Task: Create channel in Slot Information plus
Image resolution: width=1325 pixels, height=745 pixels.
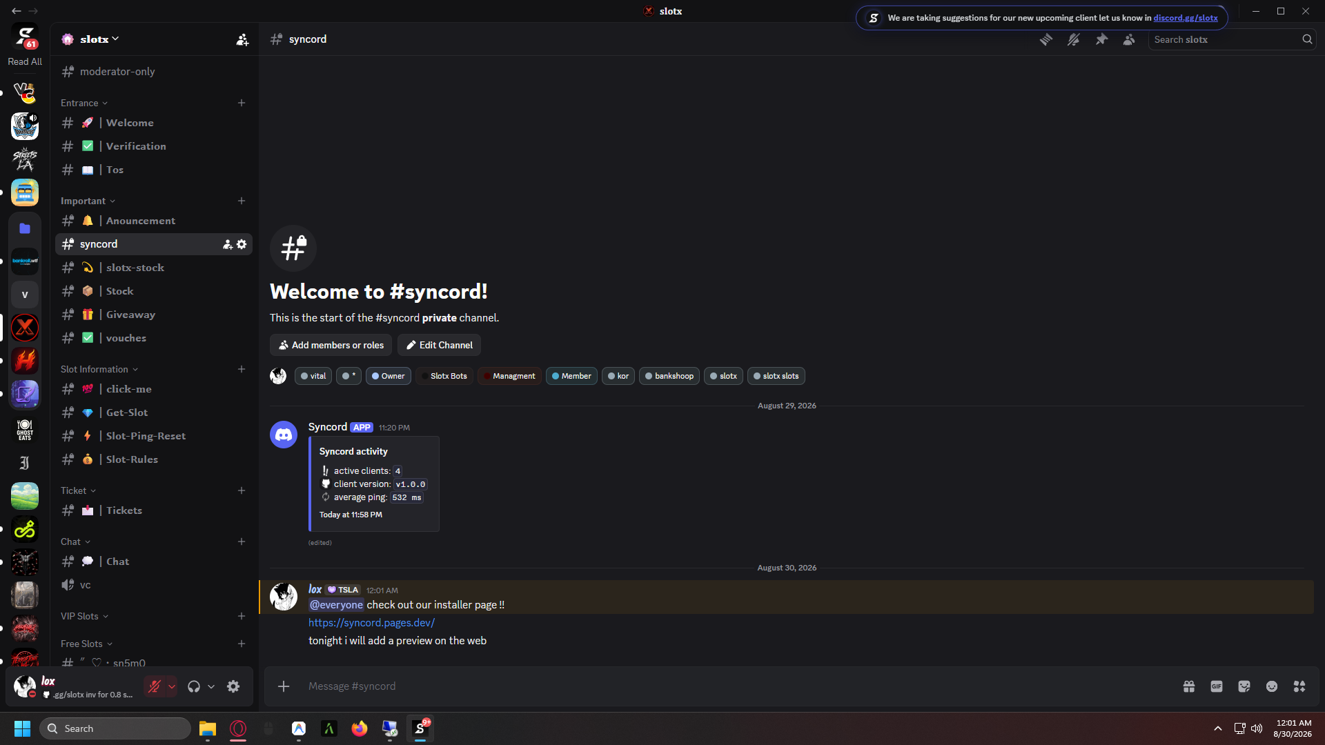Action: point(242,369)
